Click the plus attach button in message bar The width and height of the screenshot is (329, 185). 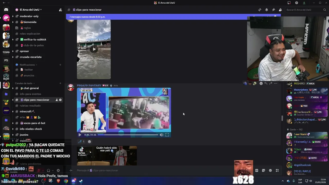[71, 170]
